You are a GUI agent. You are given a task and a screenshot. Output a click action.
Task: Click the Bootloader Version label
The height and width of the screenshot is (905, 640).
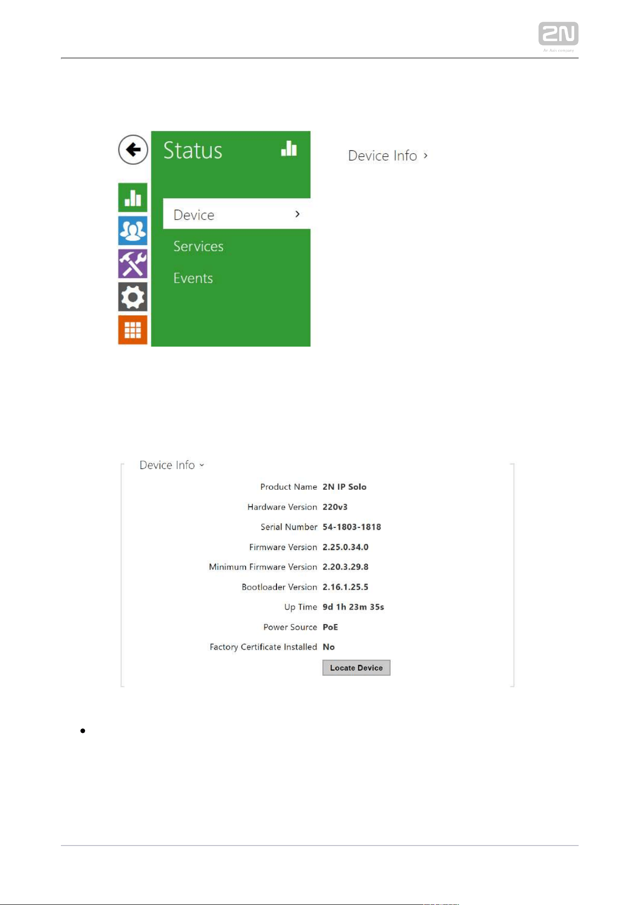[279, 587]
